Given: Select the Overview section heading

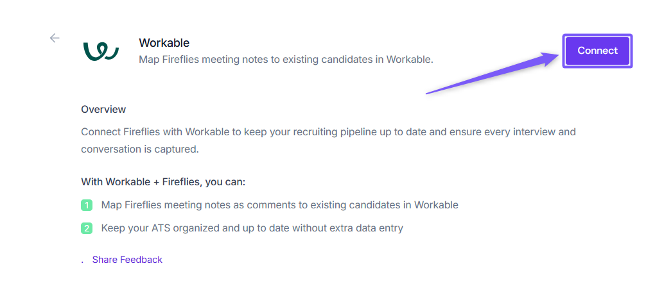Looking at the screenshot, I should [x=103, y=109].
